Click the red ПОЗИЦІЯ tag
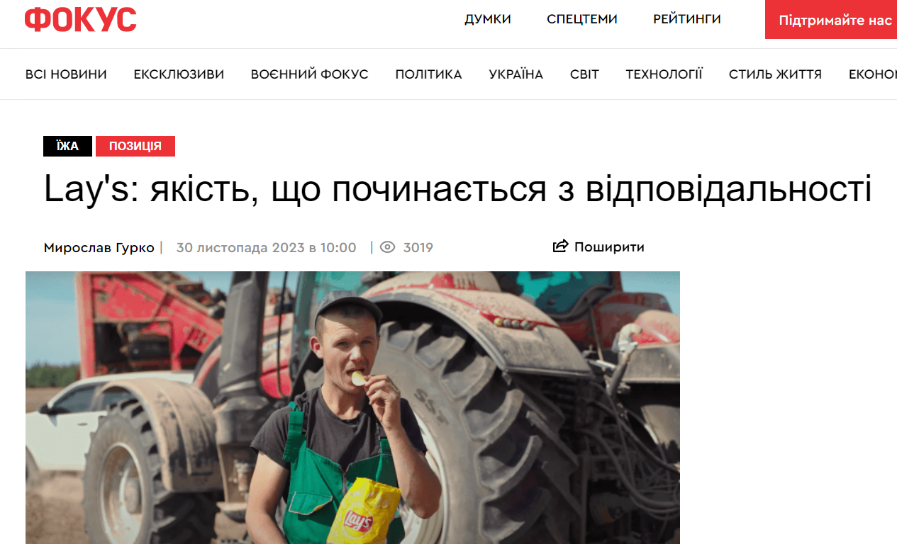The width and height of the screenshot is (897, 544). pos(135,146)
